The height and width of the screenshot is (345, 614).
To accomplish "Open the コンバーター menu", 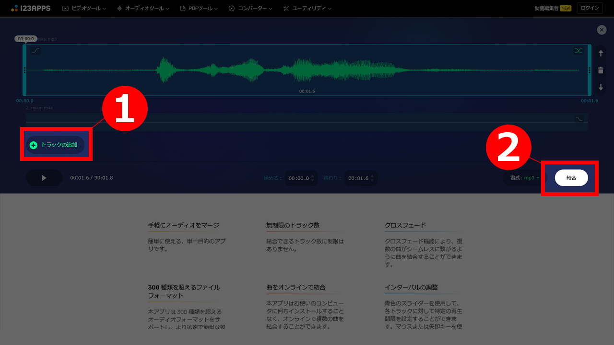I will point(251,9).
